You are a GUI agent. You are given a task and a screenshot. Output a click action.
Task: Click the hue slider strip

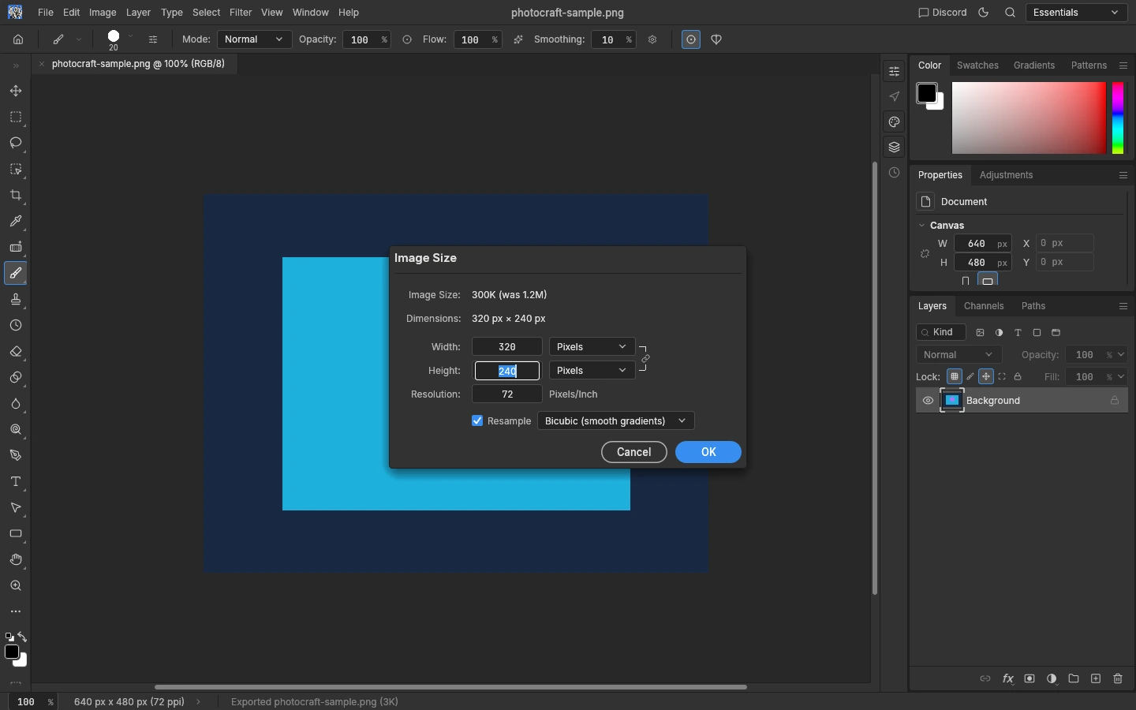(1118, 118)
